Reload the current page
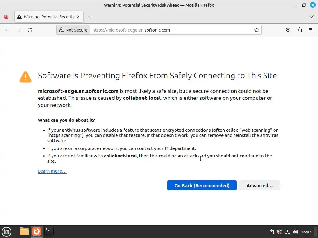318x238 pixels. (30, 30)
